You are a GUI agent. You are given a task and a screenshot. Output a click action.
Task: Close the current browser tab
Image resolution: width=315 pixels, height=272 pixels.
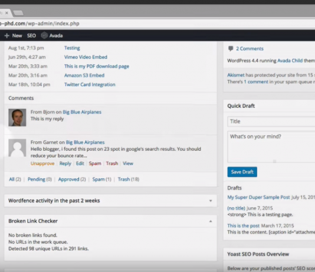pos(6,13)
